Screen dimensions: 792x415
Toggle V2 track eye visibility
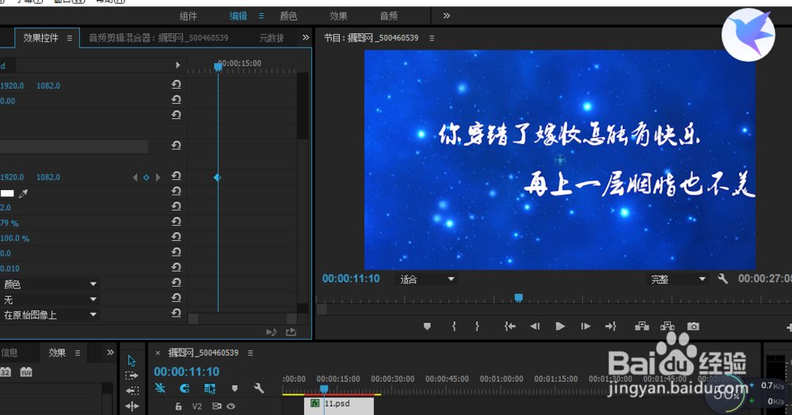(230, 406)
